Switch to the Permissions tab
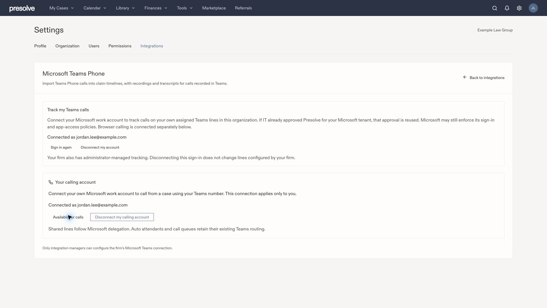 pyautogui.click(x=120, y=46)
